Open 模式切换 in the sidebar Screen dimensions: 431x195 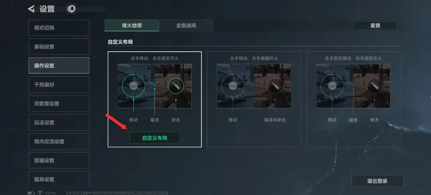point(59,28)
